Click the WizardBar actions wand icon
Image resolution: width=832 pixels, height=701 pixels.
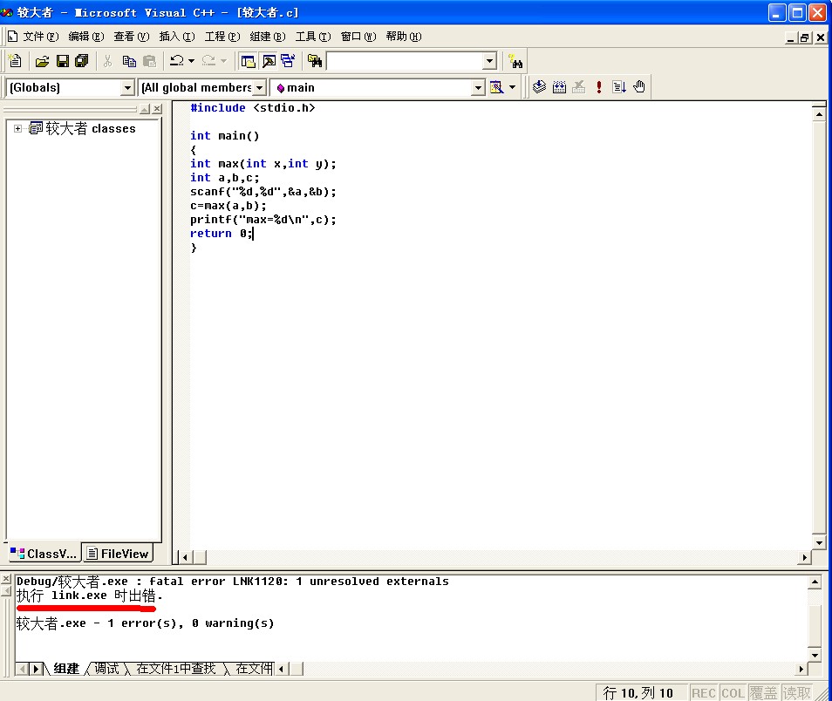pyautogui.click(x=496, y=87)
